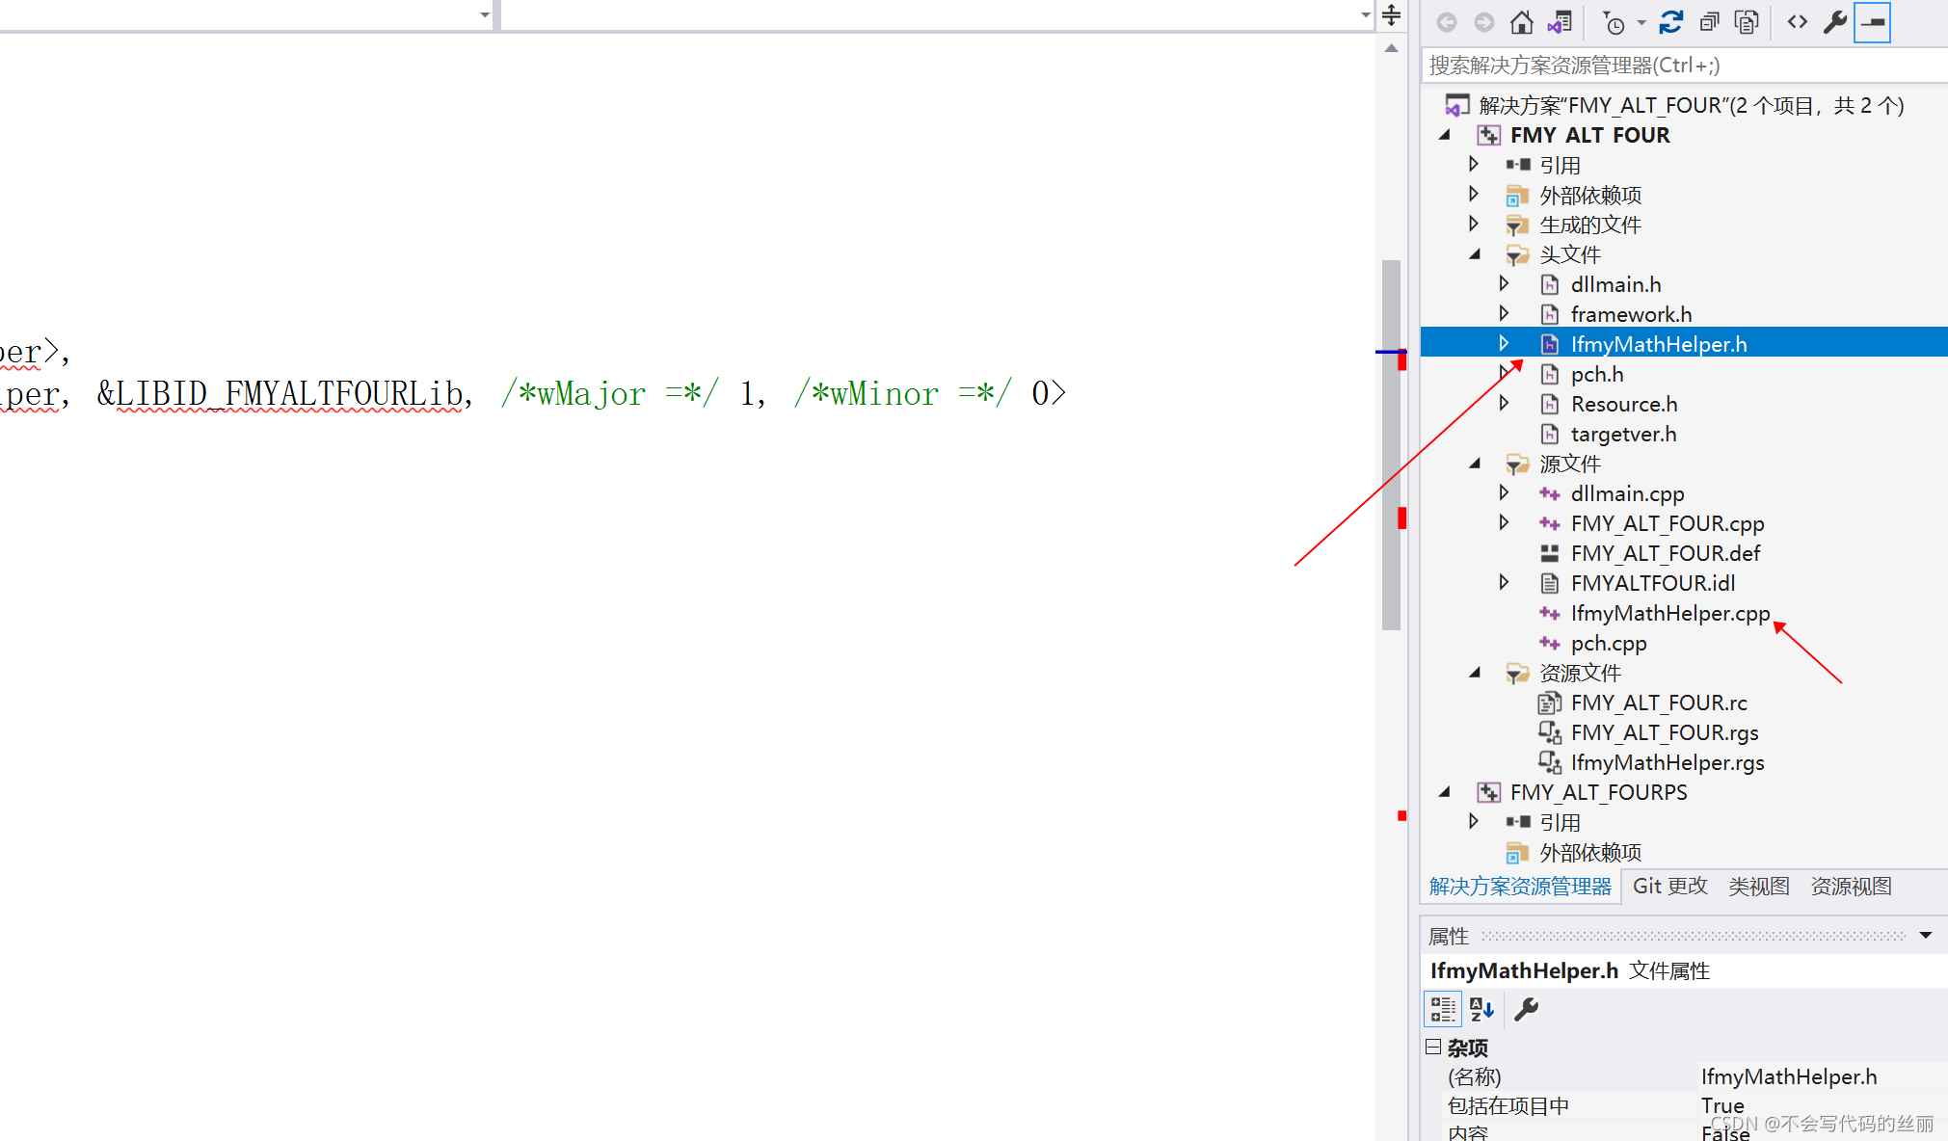Open the editor member navigation dropdown arrow
The width and height of the screenshot is (1948, 1141).
point(1365,14)
